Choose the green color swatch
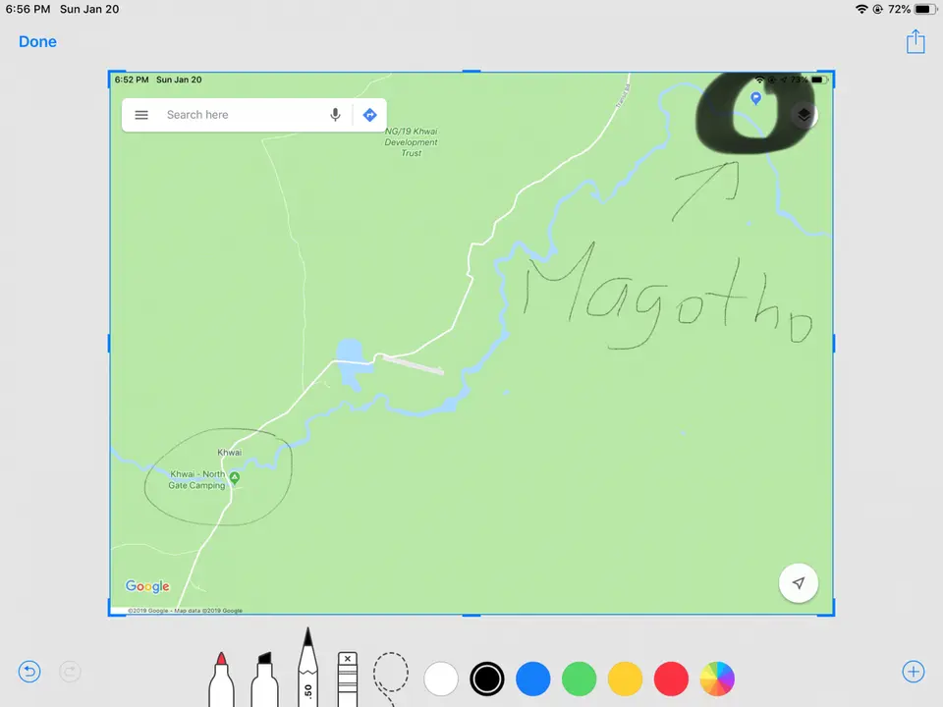The image size is (943, 707). 580,679
